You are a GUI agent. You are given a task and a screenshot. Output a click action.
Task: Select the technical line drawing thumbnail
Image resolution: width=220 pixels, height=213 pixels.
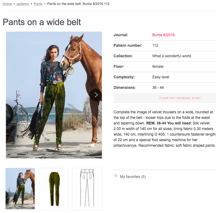coord(87,189)
